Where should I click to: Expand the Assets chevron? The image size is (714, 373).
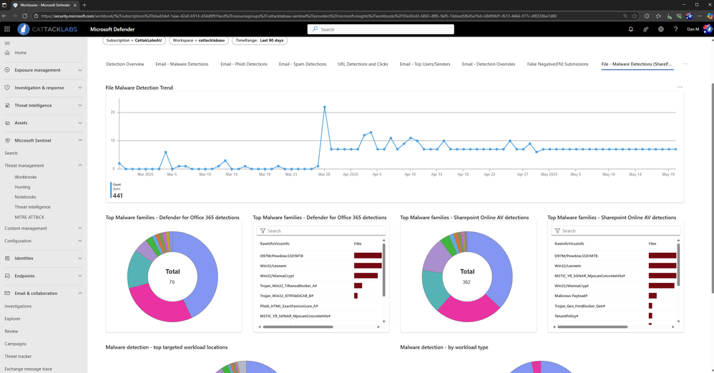[x=80, y=123]
